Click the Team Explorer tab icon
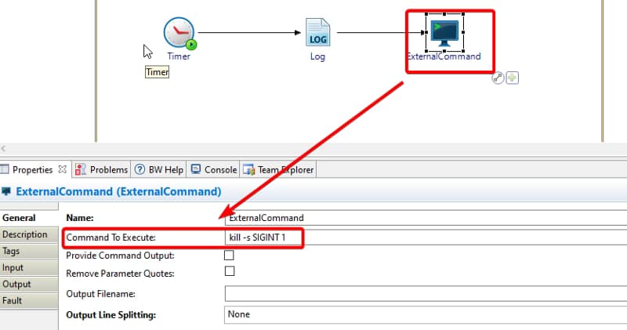This screenshot has width=627, height=330. tap(248, 169)
